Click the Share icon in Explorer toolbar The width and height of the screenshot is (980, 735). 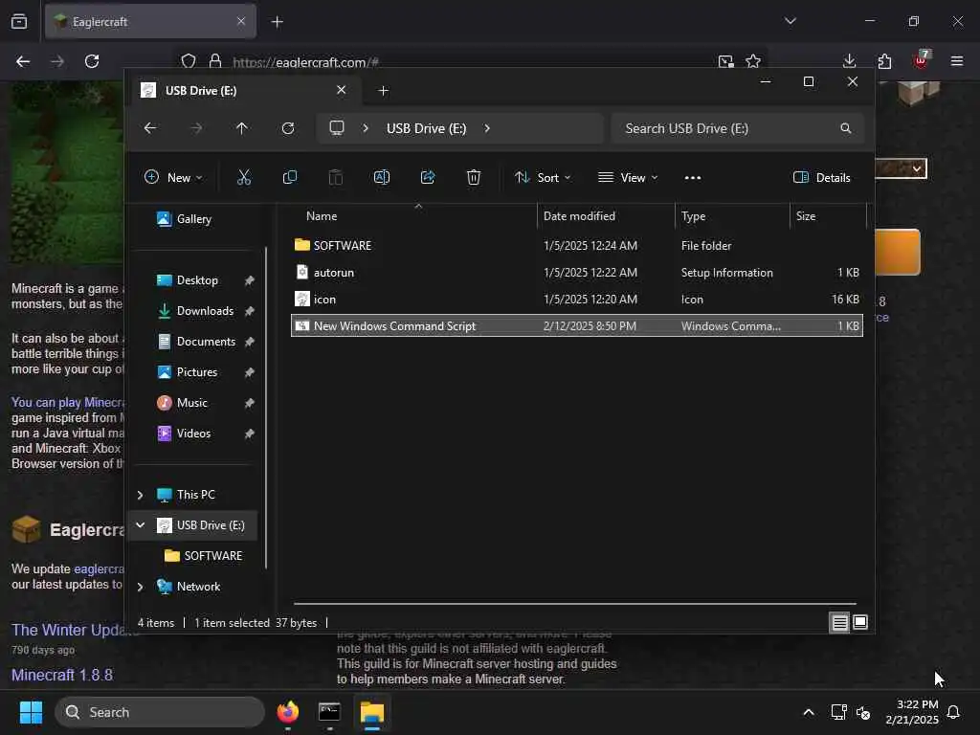pos(428,177)
